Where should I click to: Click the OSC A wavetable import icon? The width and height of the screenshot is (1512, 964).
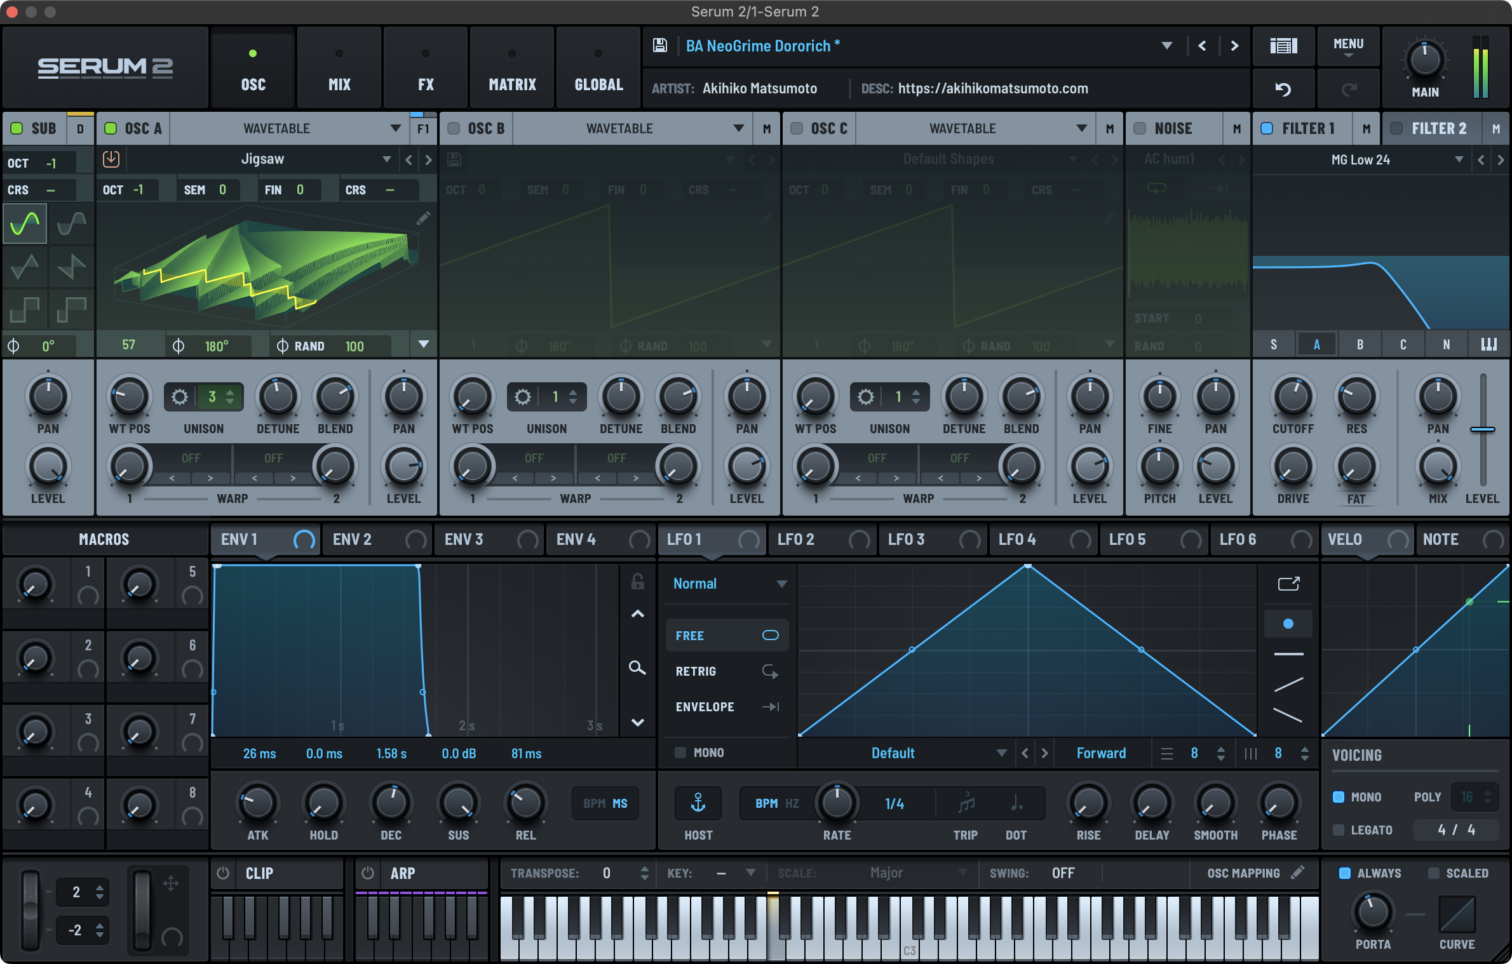(x=111, y=159)
